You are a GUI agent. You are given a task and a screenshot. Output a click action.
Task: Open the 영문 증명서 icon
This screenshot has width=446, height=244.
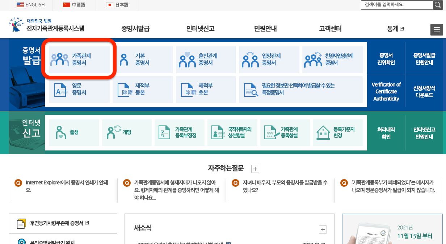(60, 90)
